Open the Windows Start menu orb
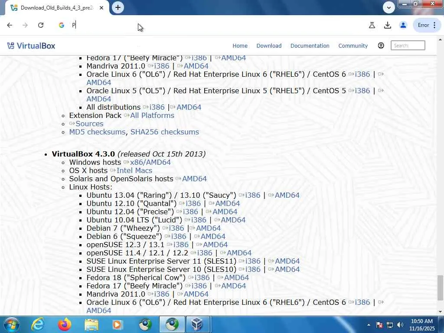Screen dimensions: 444x333 [11, 324]
